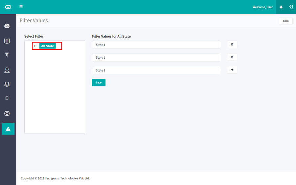The image size is (296, 185).
Task: Delete the State 2 filter value
Action: pyautogui.click(x=232, y=57)
